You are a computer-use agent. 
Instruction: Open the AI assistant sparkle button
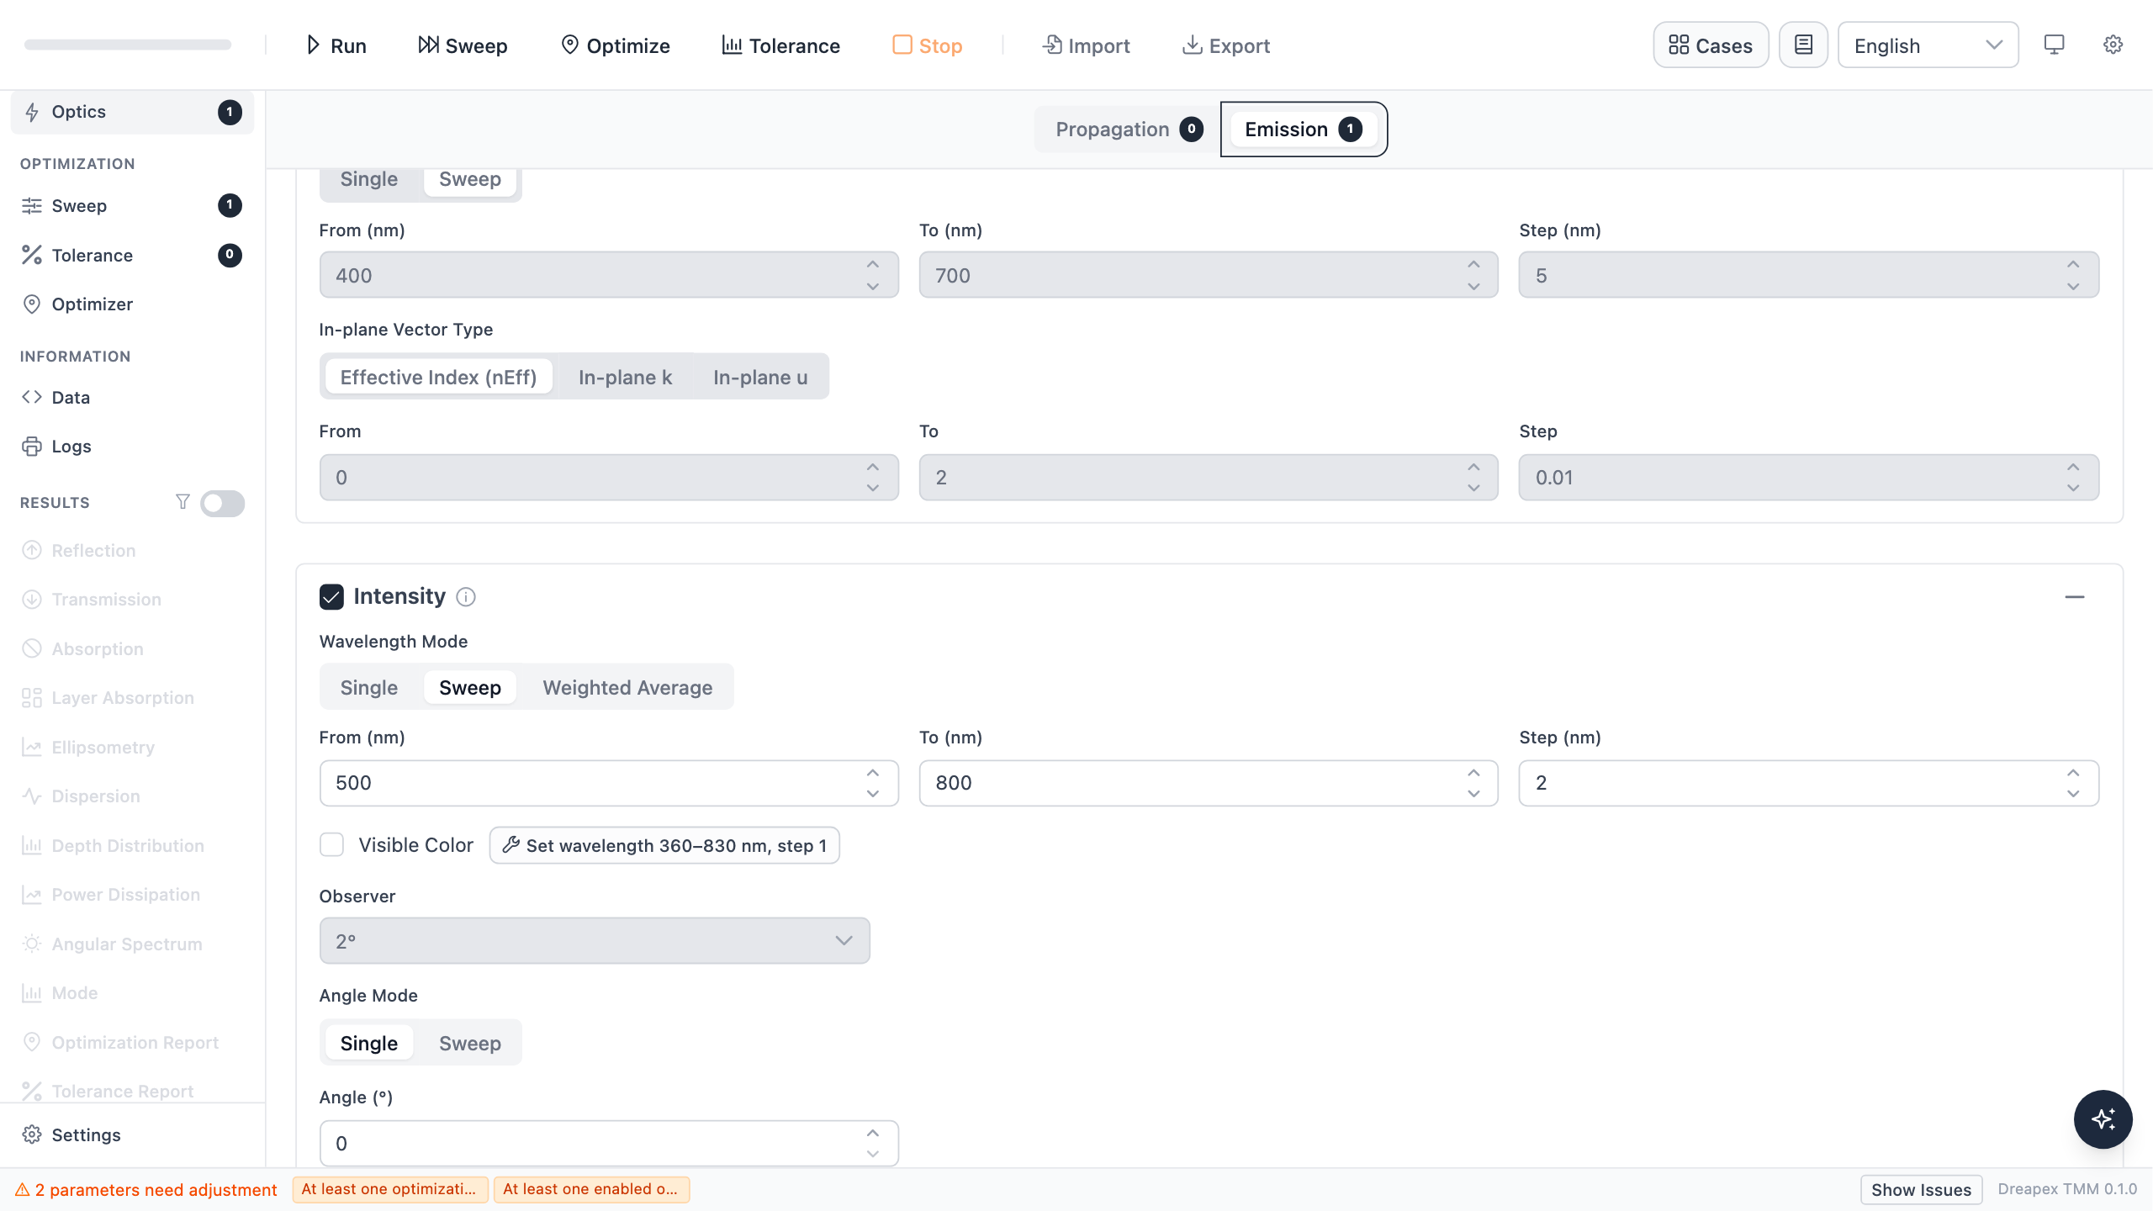[2103, 1118]
